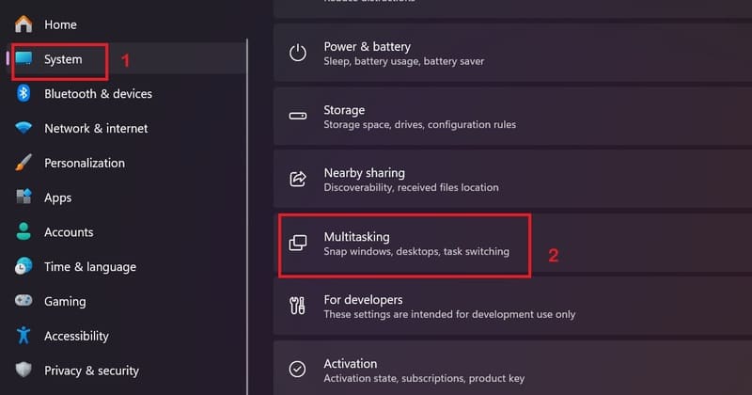
Task: Click the Multitasking windows icon
Action: 297,243
